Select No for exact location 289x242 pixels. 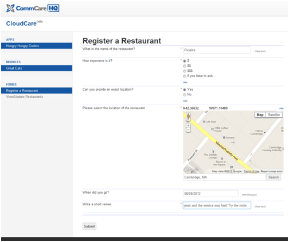(185, 95)
